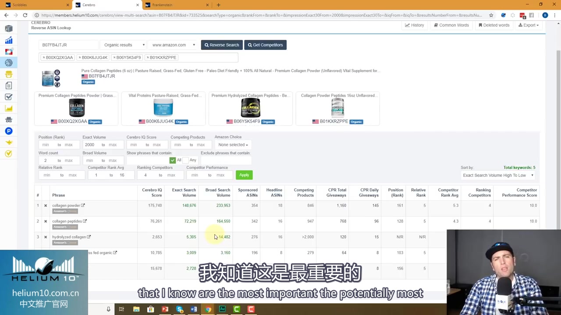561x315 pixels.
Task: Open the www.amazon.com marketplace dropdown
Action: (x=173, y=45)
